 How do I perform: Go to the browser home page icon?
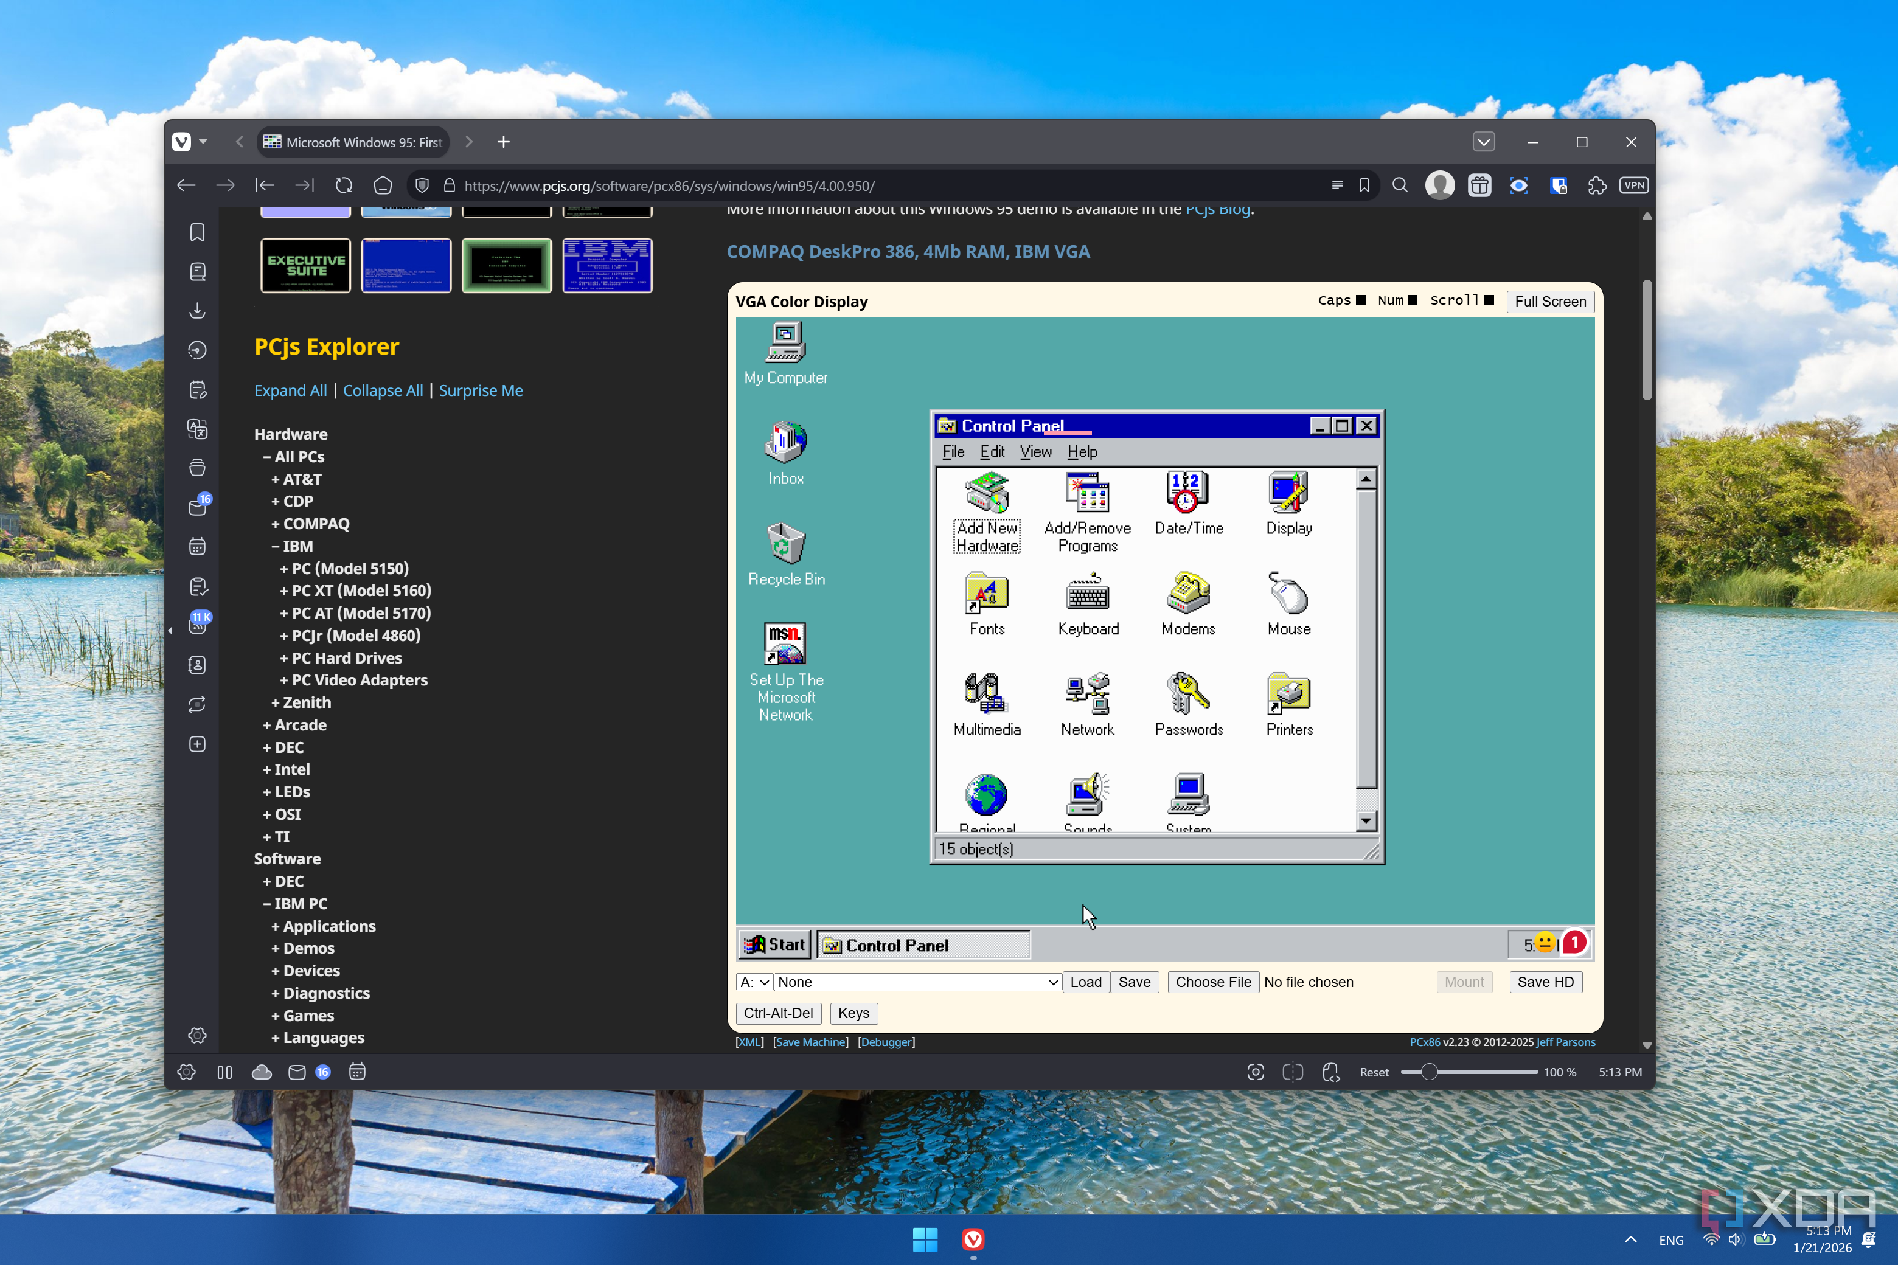coord(383,185)
